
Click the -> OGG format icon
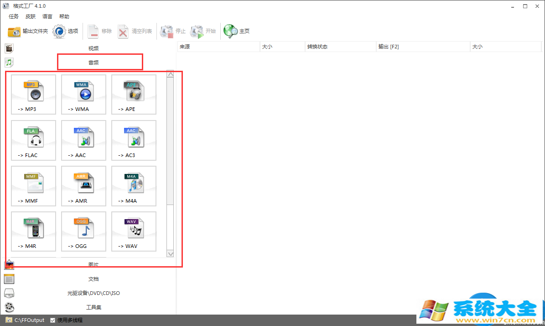(x=83, y=231)
